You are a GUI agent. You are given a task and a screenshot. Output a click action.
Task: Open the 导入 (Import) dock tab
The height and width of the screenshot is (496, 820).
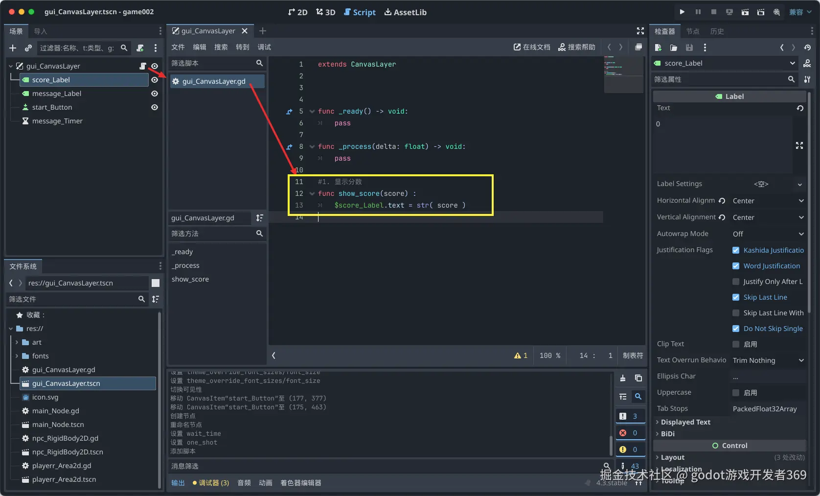point(41,31)
